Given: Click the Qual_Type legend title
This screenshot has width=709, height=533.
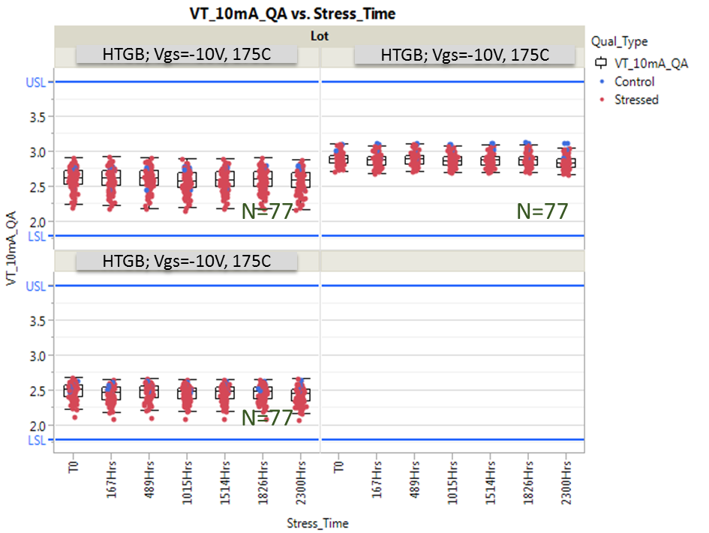Looking at the screenshot, I should pos(619,41).
